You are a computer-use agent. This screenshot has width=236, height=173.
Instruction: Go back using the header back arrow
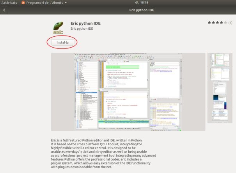tap(4, 10)
